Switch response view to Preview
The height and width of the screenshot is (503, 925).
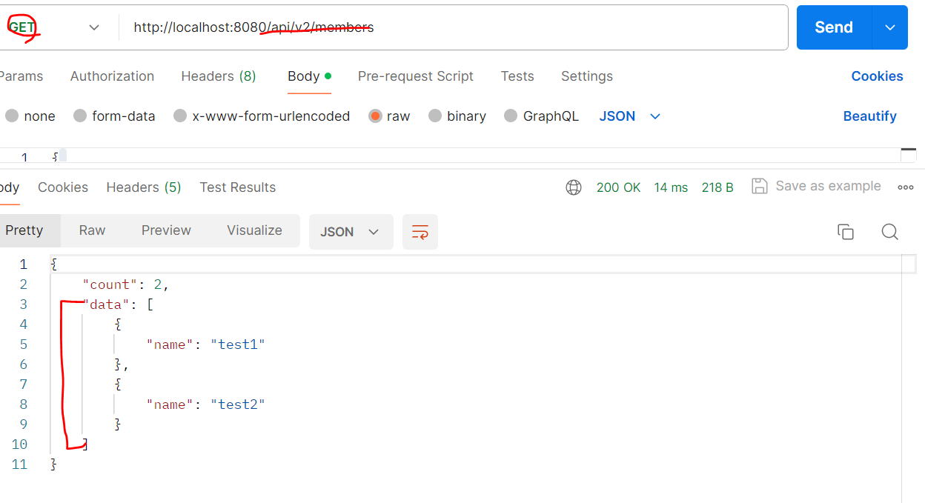166,230
